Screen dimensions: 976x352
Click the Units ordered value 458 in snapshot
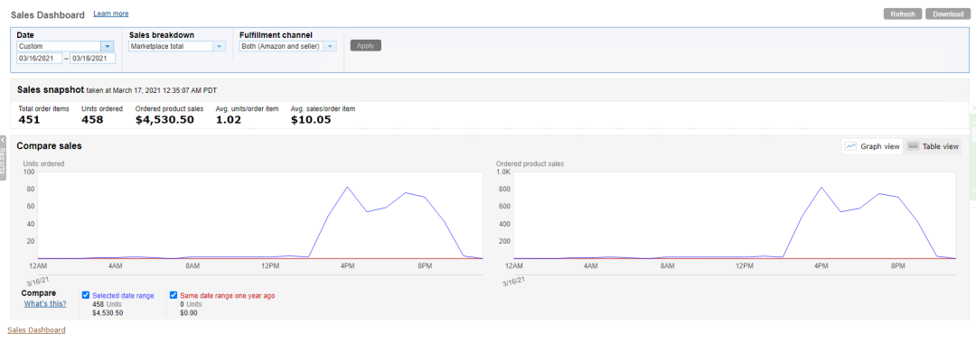coord(92,119)
